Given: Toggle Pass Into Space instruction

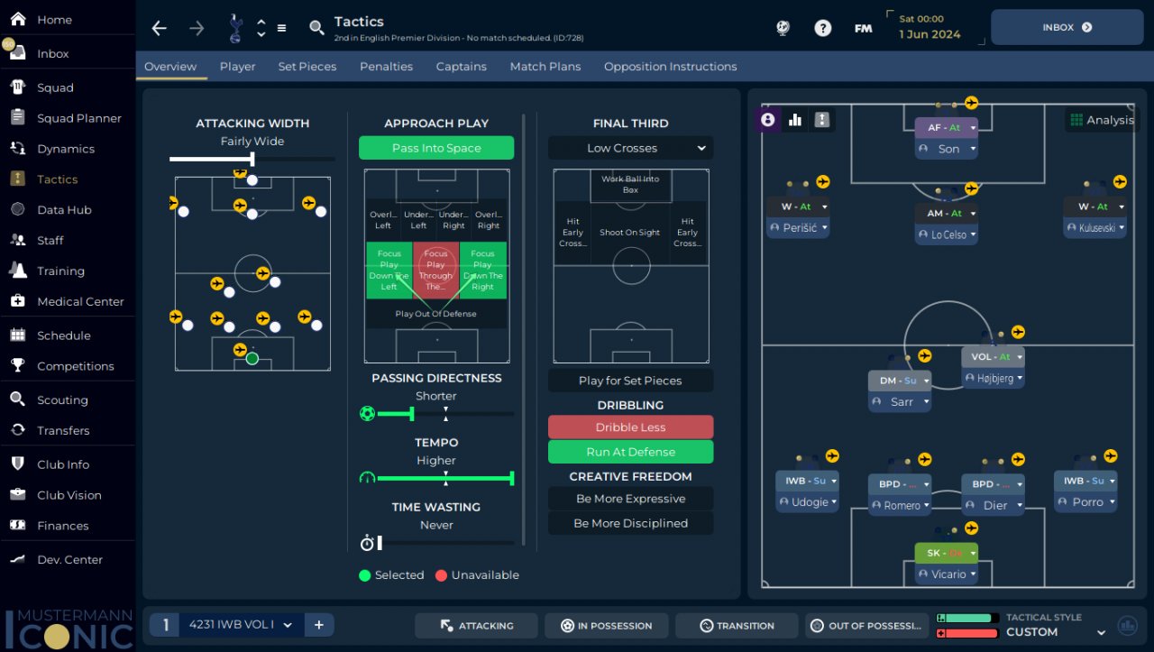Looking at the screenshot, I should pyautogui.click(x=436, y=148).
